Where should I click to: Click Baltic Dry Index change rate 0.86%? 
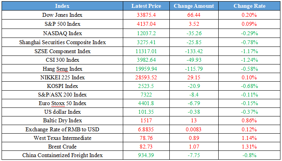click(x=249, y=121)
